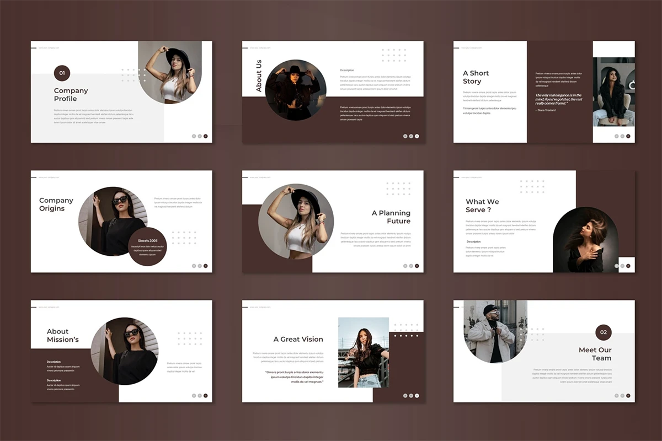Click the Diana Vreeland quote text
662x441 pixels.
point(558,99)
